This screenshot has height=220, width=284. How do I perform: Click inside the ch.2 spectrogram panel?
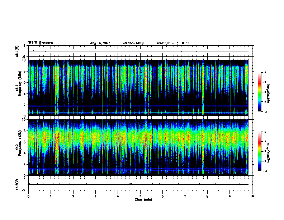click(138, 147)
